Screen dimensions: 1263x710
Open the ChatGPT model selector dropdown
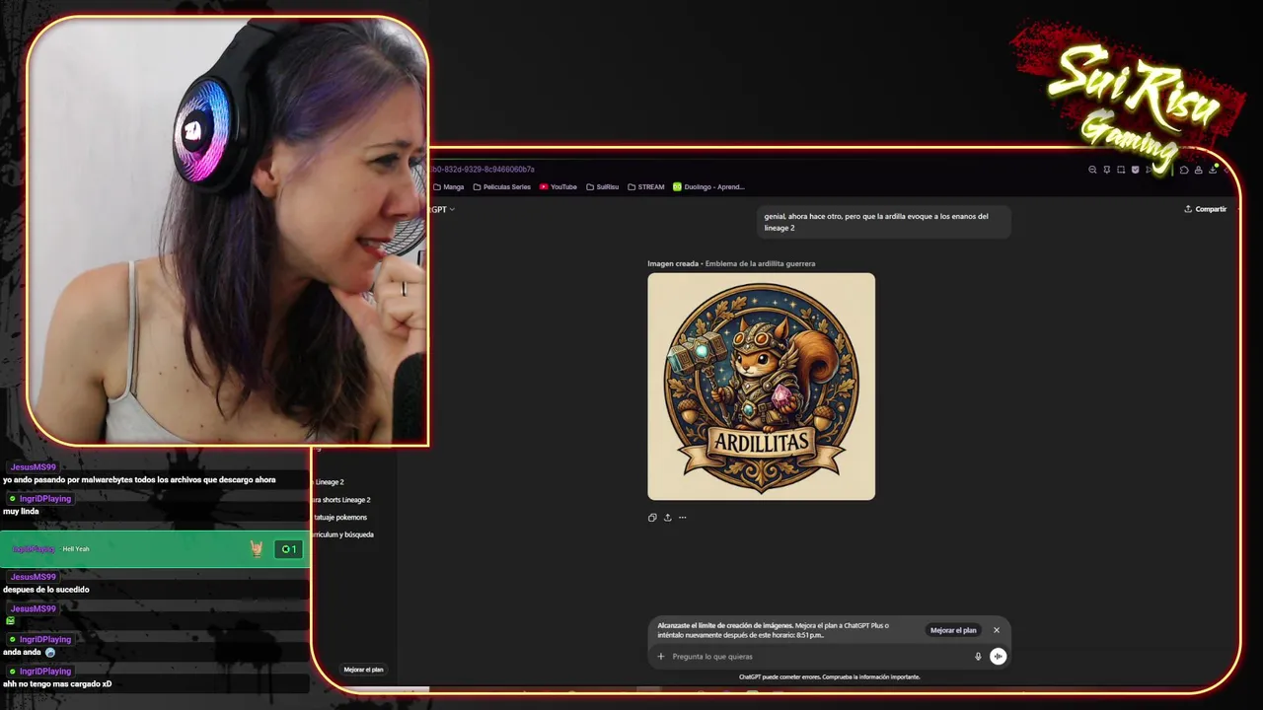441,209
